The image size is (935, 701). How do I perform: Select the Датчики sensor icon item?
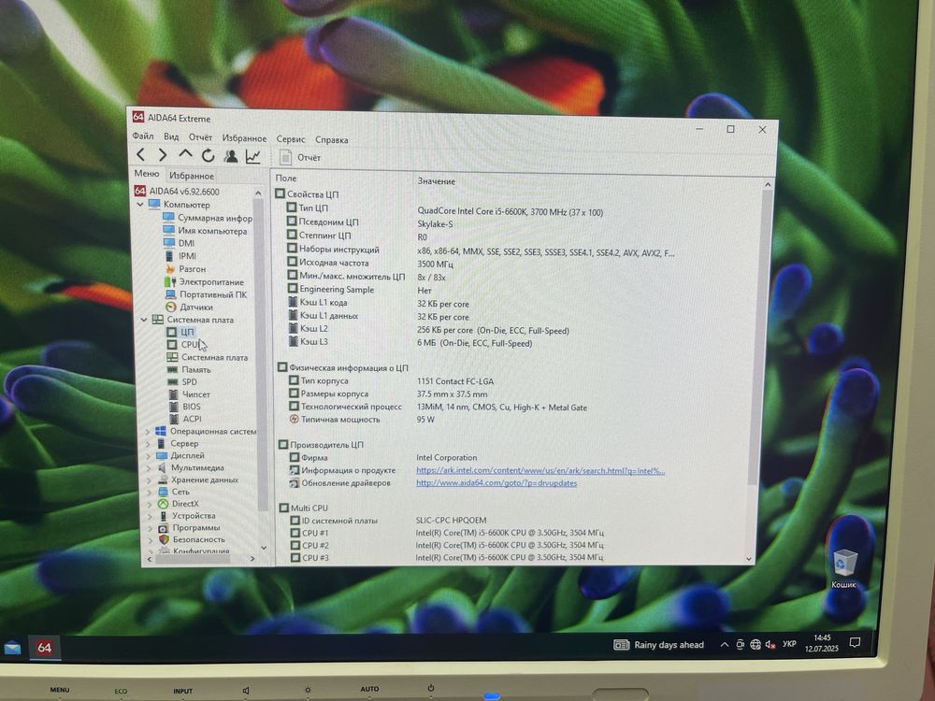pyautogui.click(x=189, y=307)
